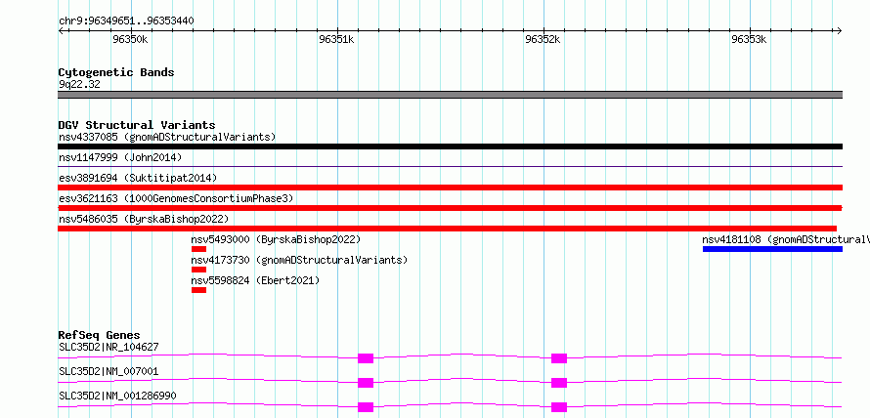Select second exon of SLC35D2 NM_007001
This screenshot has height=418, width=870.
point(559,383)
